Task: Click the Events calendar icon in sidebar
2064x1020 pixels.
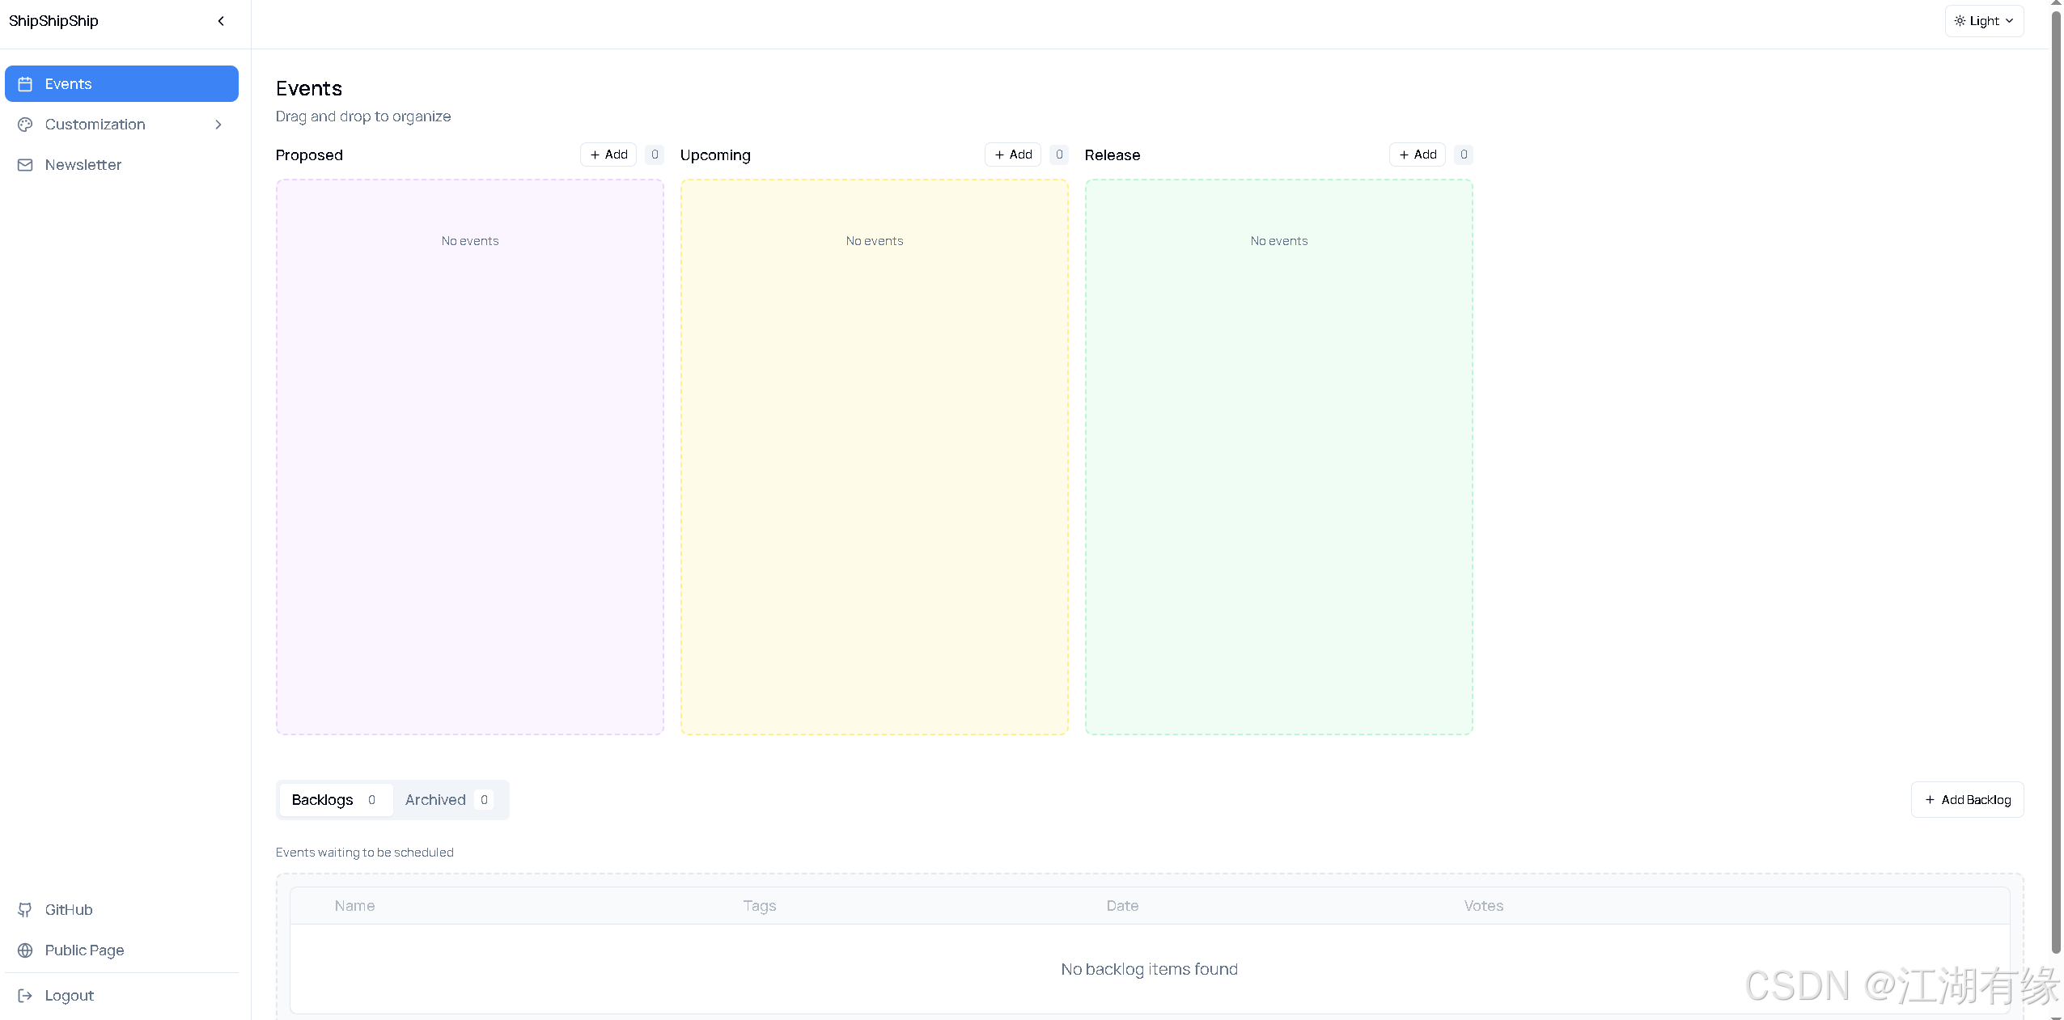Action: click(x=25, y=84)
